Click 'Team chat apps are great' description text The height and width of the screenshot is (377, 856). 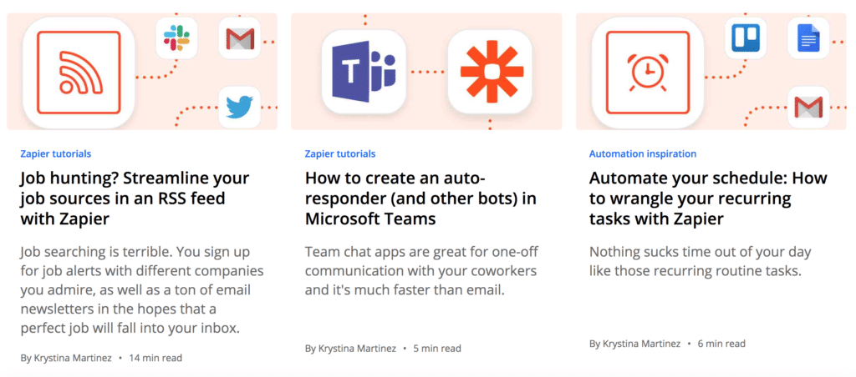pyautogui.click(x=420, y=271)
